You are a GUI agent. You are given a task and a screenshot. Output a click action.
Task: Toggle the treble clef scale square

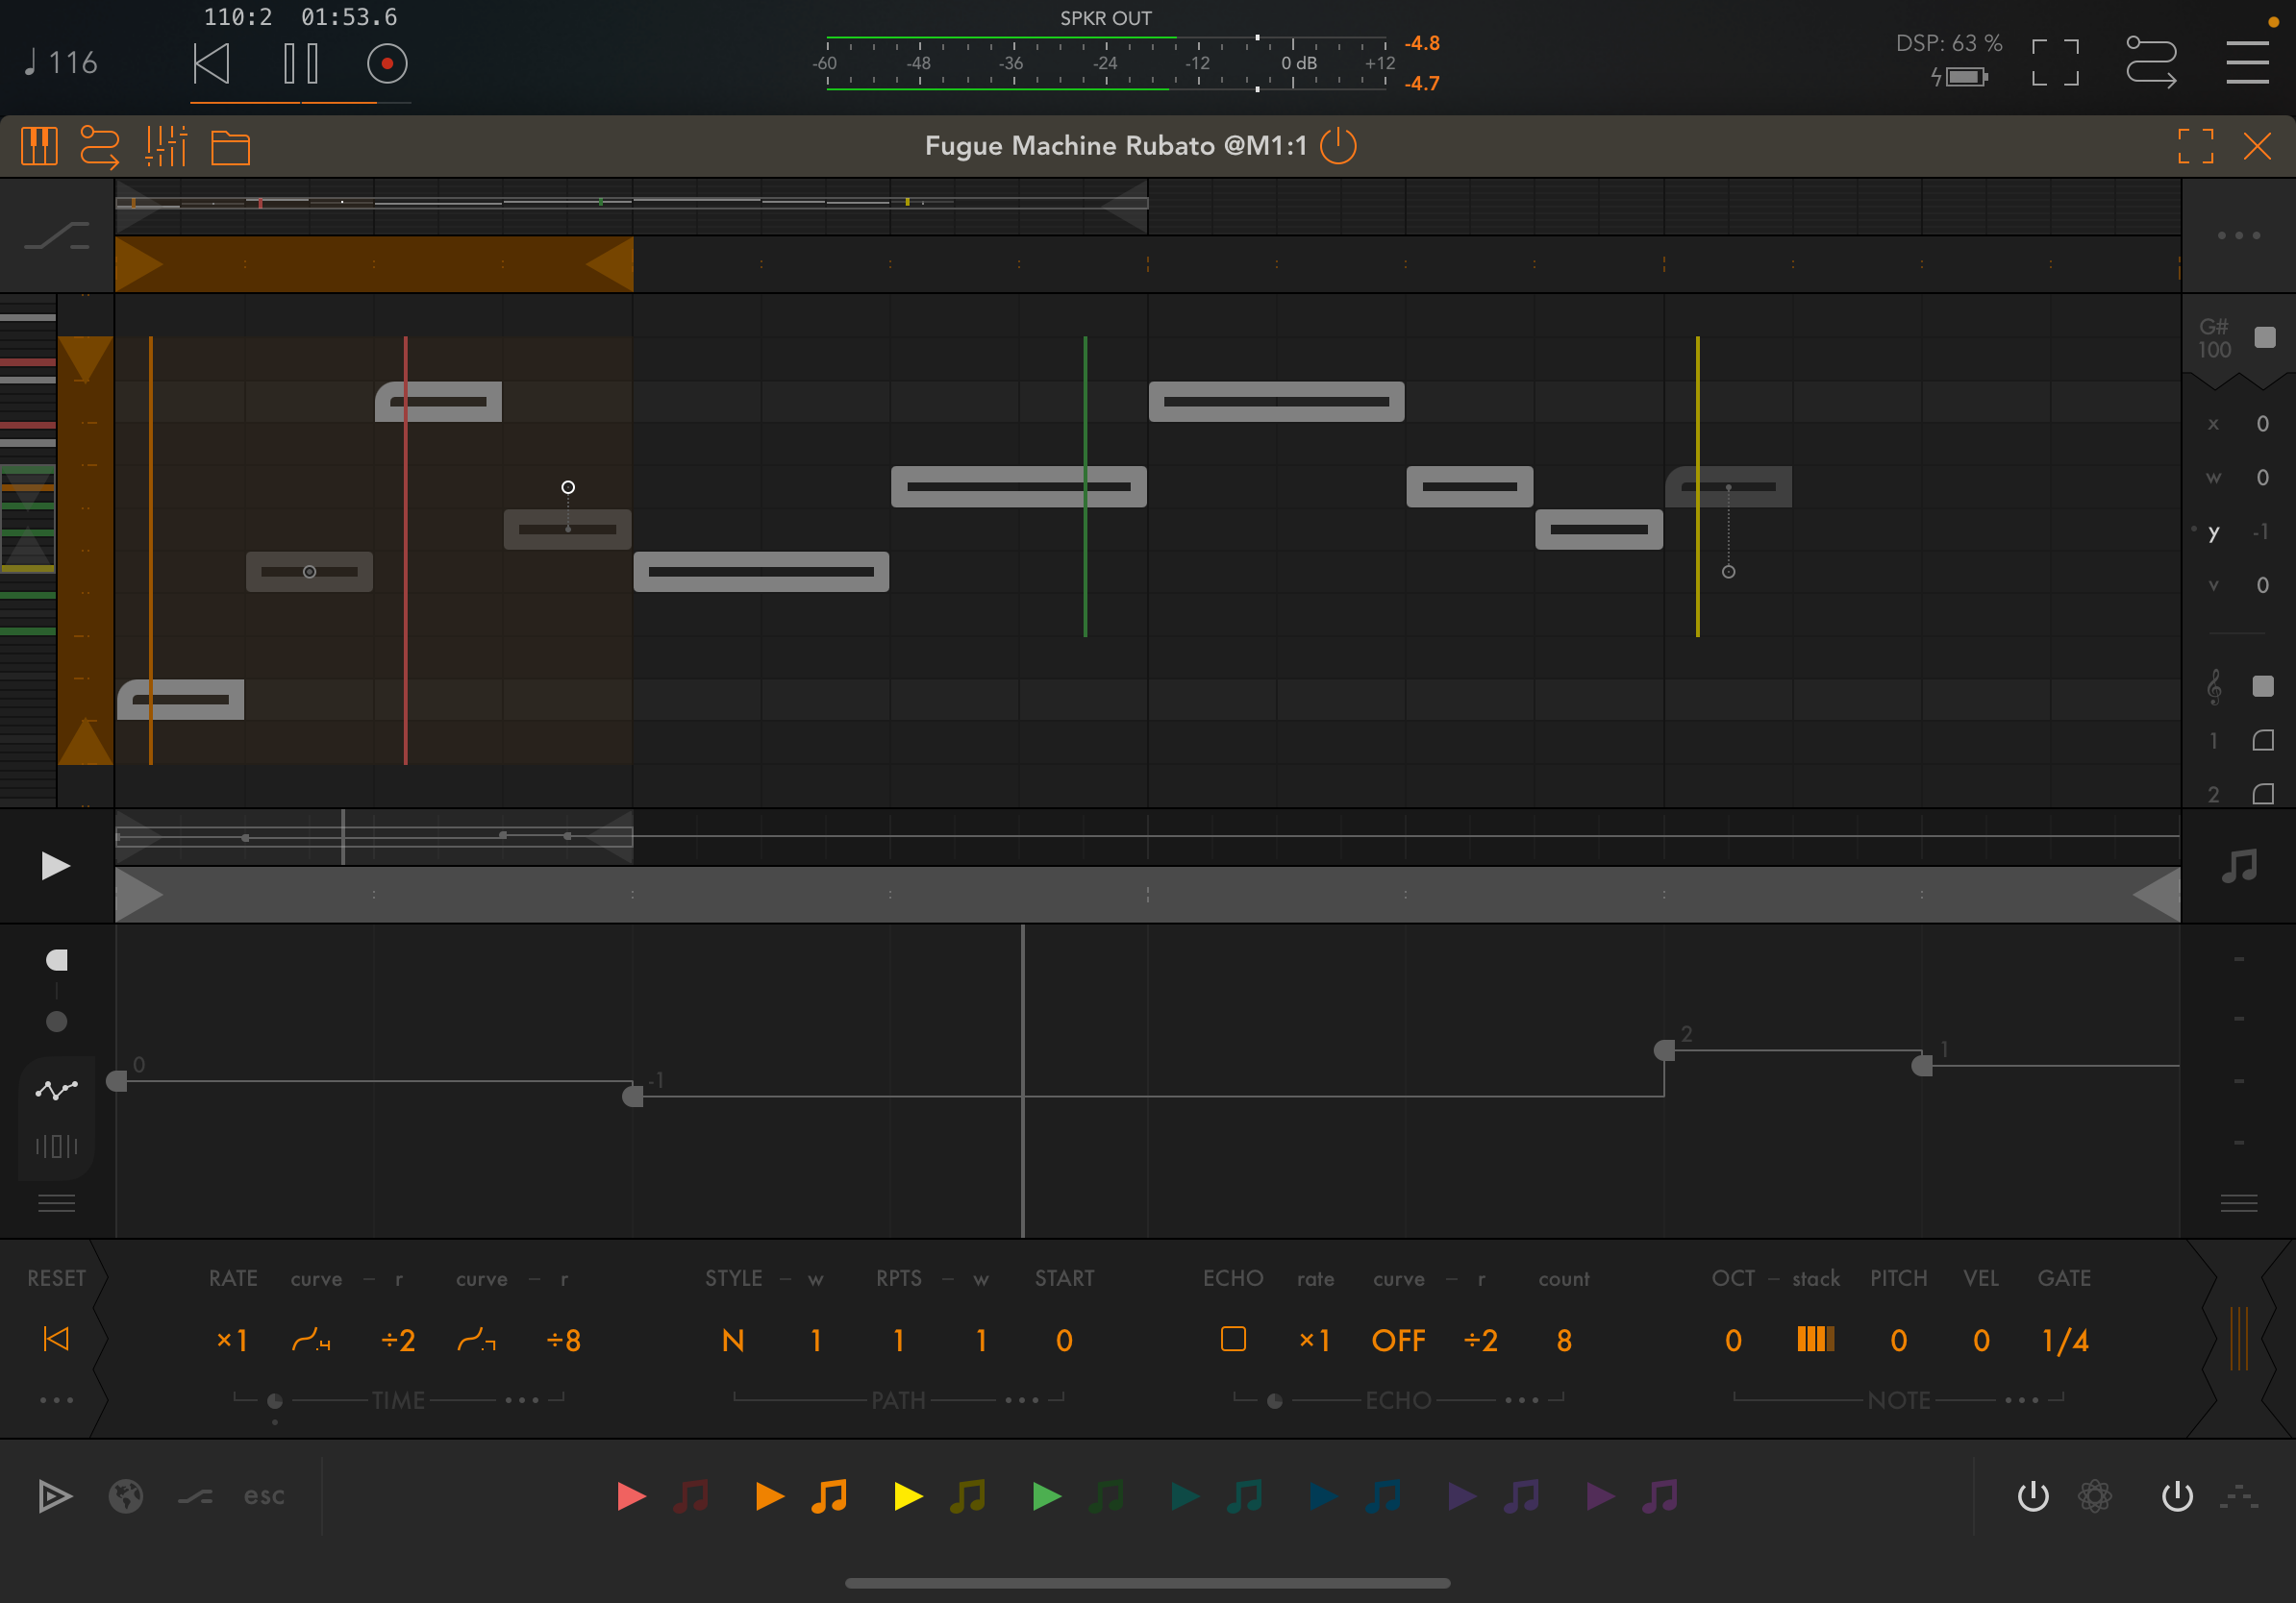pyautogui.click(x=2262, y=685)
